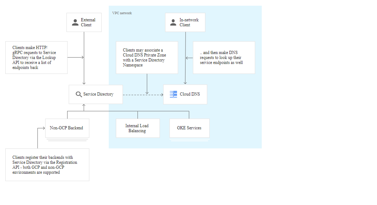Click the 'Clients register their backends' note

(x=47, y=165)
